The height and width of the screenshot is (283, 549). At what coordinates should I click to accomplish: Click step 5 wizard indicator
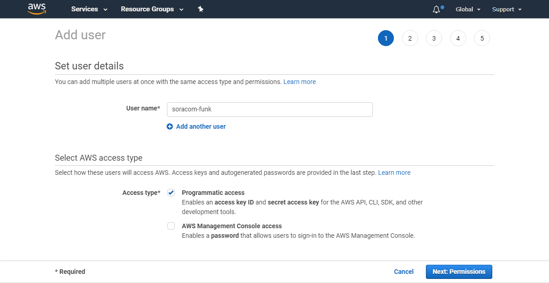click(482, 38)
